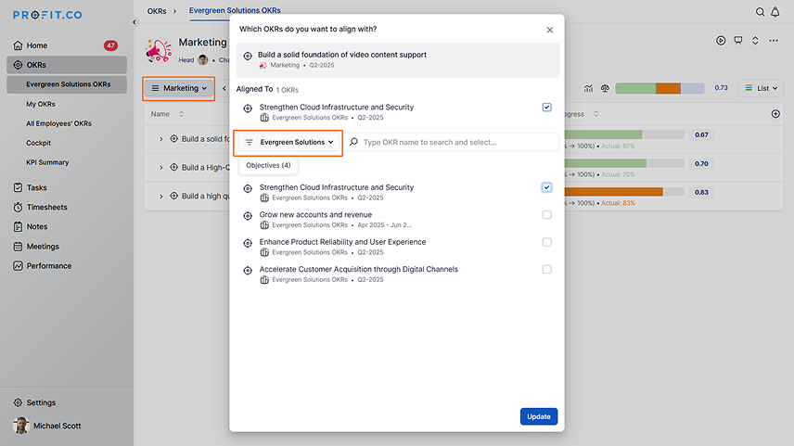Check Accelerate Customer Acquisition through Digital Channels

pyautogui.click(x=547, y=269)
